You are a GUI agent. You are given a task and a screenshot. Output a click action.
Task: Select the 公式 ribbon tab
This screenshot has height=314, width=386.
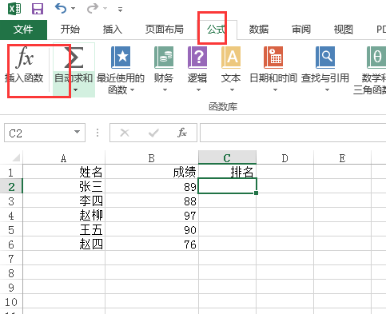(217, 30)
